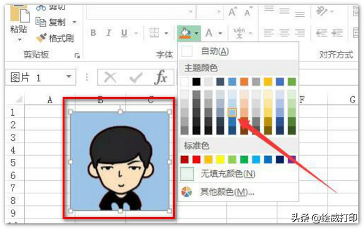Pick the standard light blue swatch
The image size is (364, 229).
(x=256, y=160)
